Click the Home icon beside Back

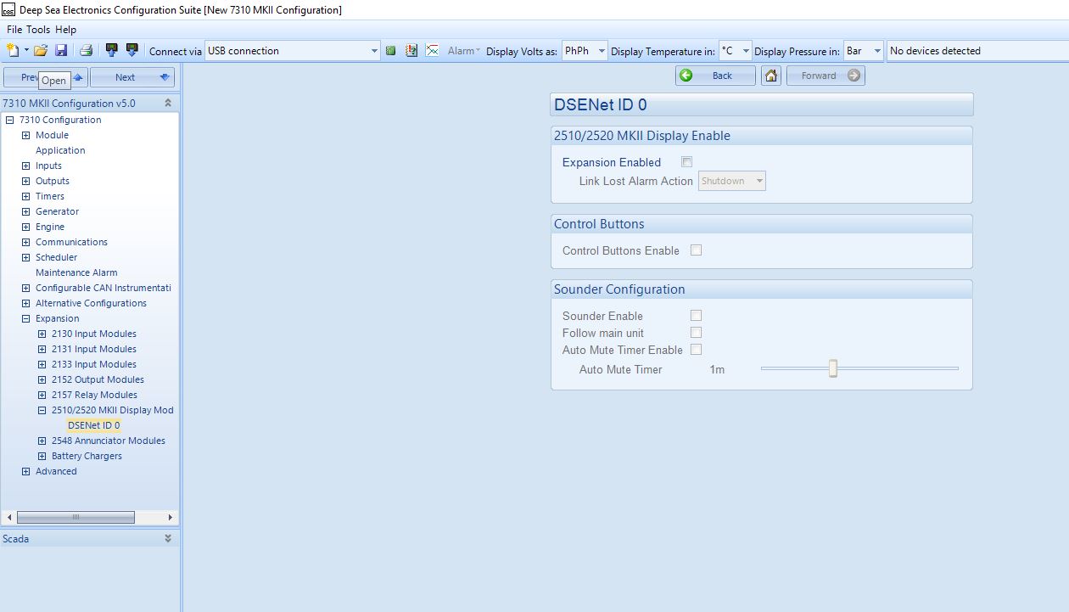click(x=770, y=76)
